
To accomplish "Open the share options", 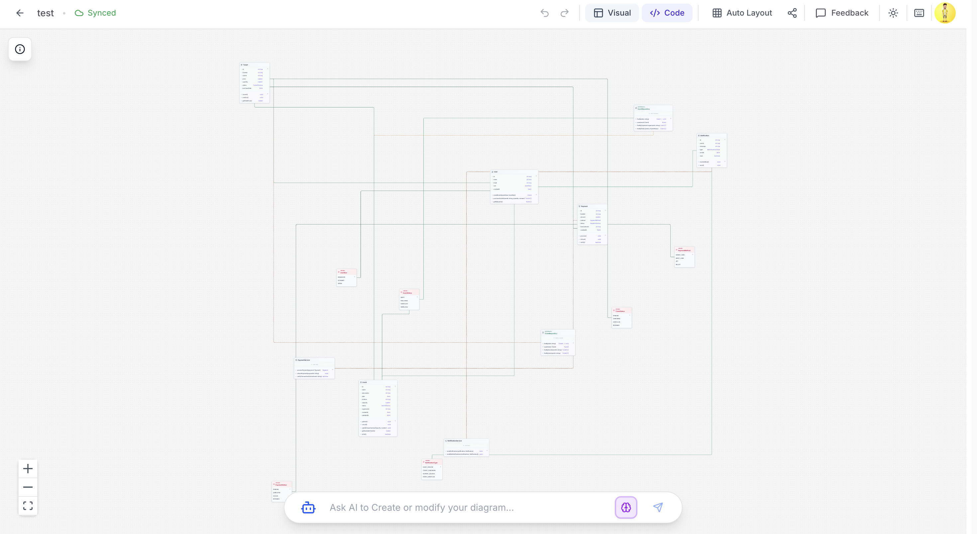I will pos(792,13).
